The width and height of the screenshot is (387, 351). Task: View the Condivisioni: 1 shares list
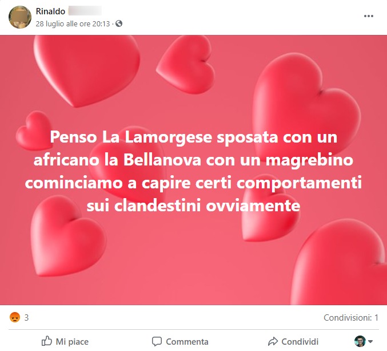(x=351, y=318)
